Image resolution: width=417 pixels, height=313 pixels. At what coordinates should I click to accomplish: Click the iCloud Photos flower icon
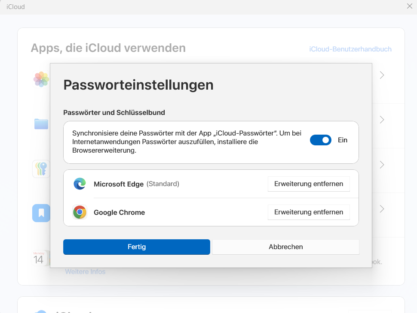[x=41, y=79]
